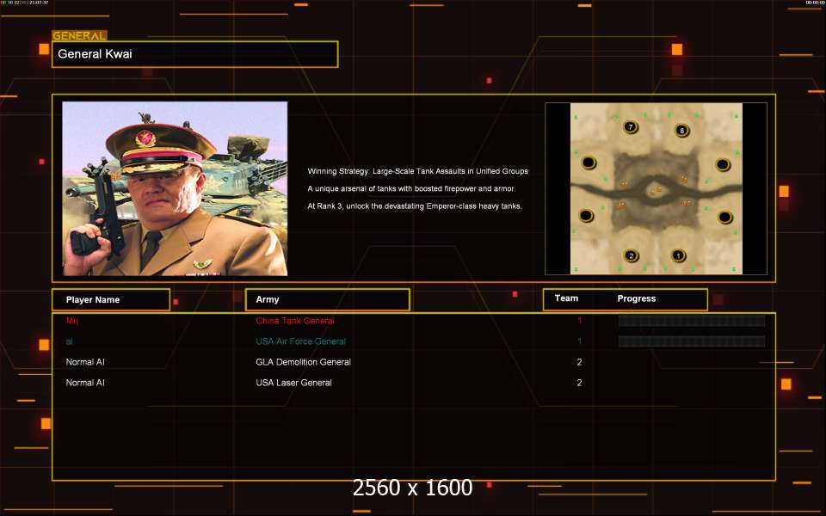826x516 pixels.
Task: Click the USA Laser General entry
Action: (294, 383)
